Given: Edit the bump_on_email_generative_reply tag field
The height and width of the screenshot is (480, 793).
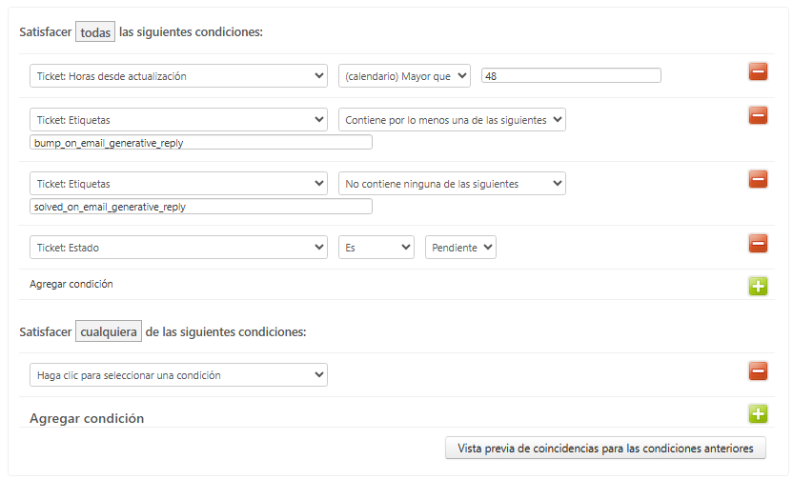Looking at the screenshot, I should pyautogui.click(x=200, y=143).
